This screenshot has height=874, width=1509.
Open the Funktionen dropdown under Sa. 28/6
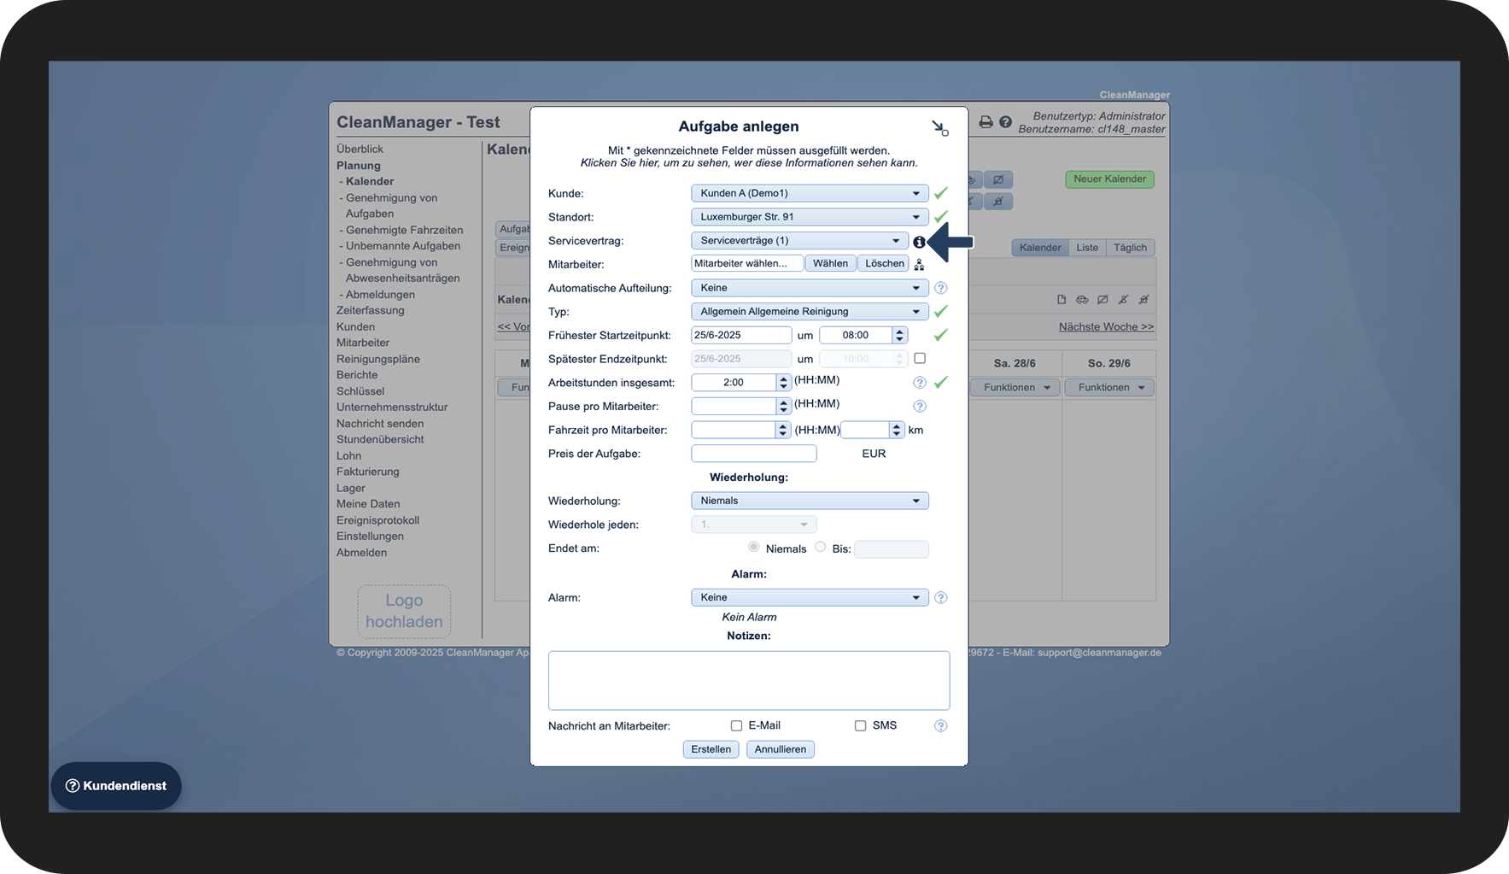point(1016,388)
